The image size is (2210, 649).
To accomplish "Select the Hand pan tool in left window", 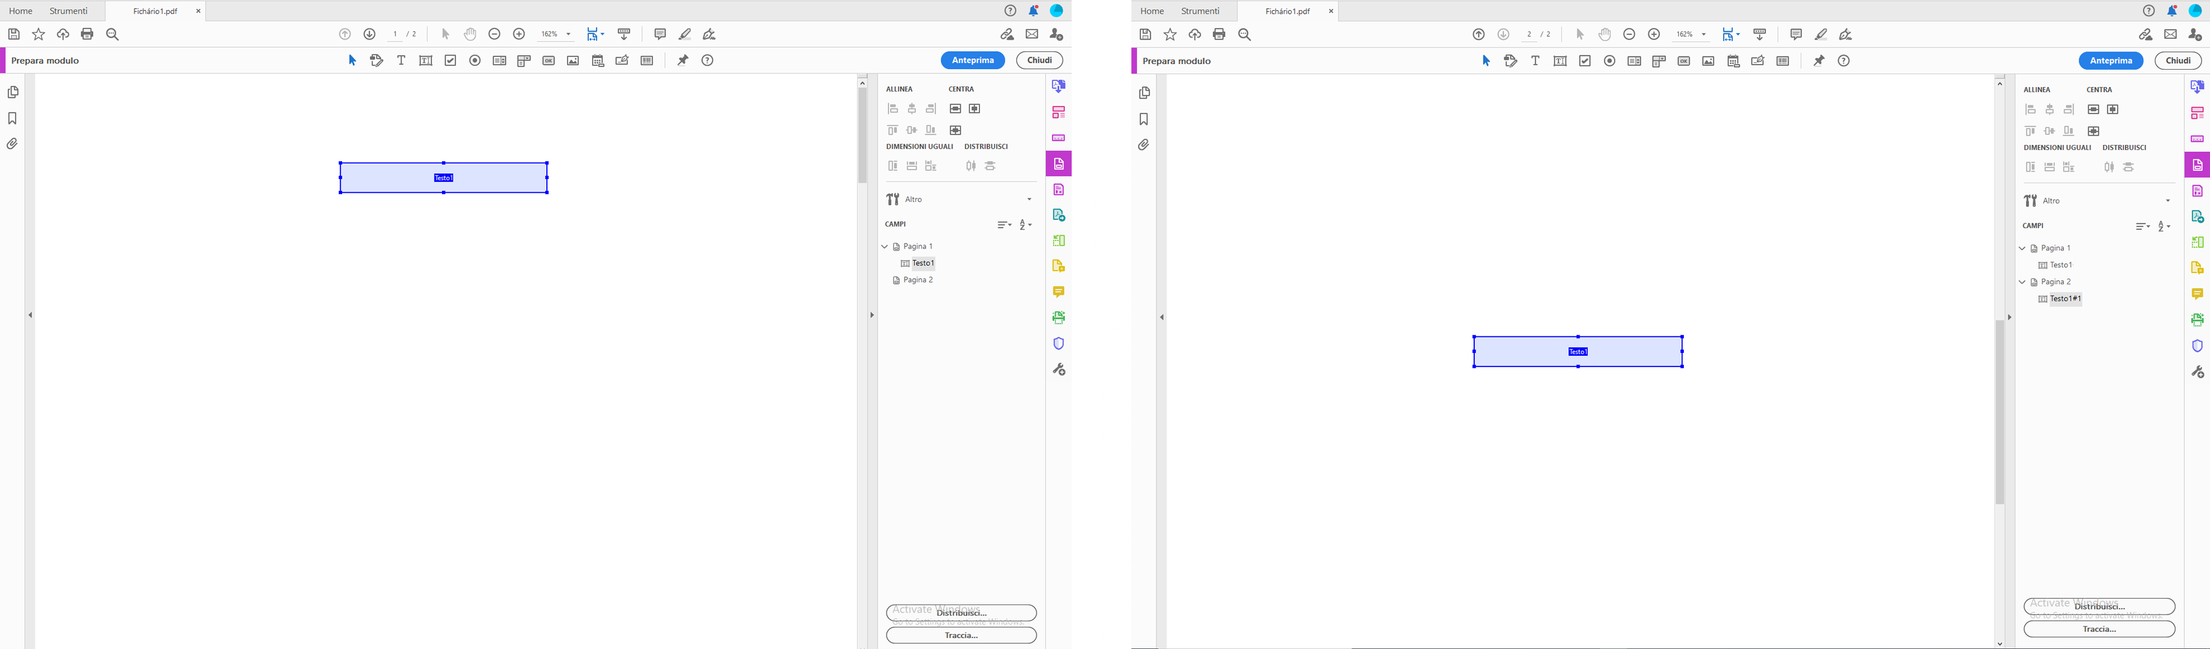I will (470, 35).
